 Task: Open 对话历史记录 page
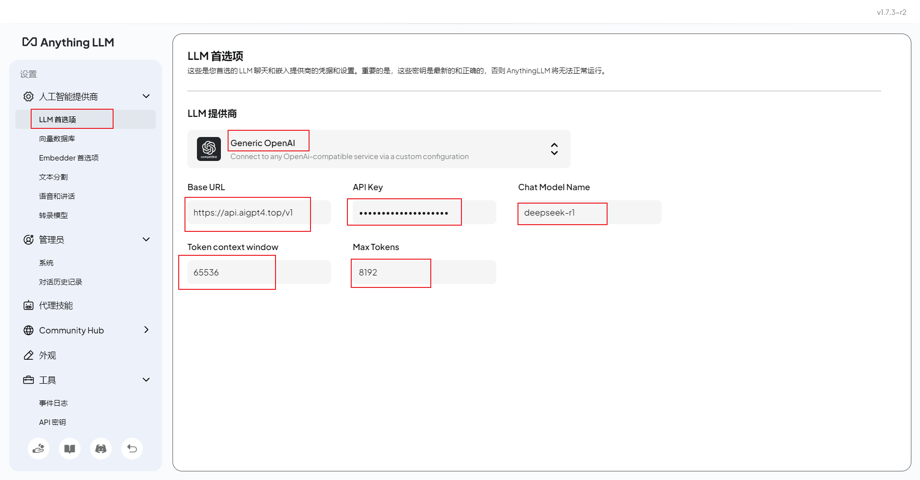(60, 282)
